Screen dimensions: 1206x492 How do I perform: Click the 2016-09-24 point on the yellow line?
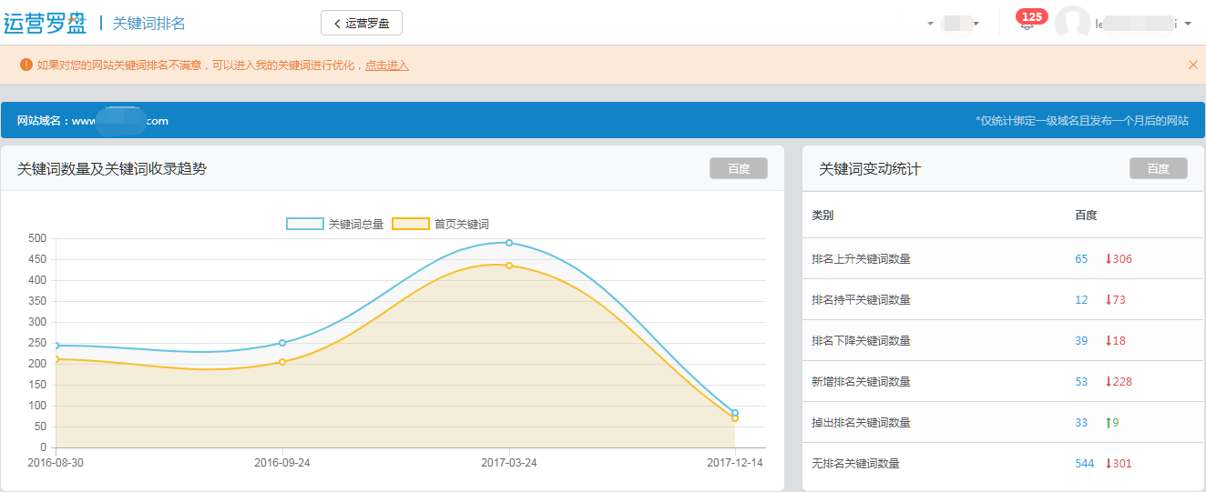click(x=282, y=362)
